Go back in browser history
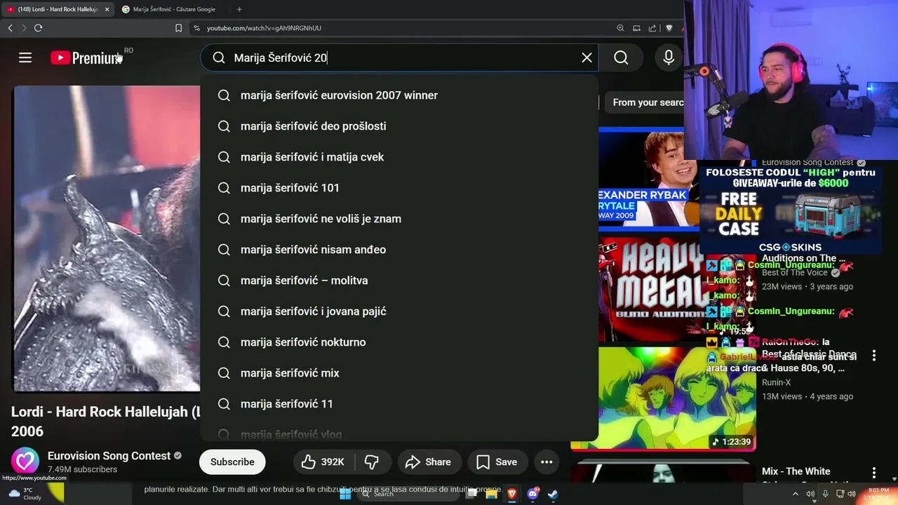898x505 pixels. (10, 28)
